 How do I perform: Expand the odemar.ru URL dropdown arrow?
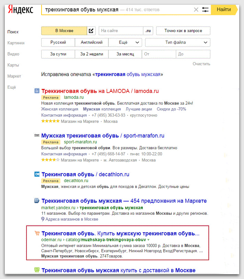point(148,240)
